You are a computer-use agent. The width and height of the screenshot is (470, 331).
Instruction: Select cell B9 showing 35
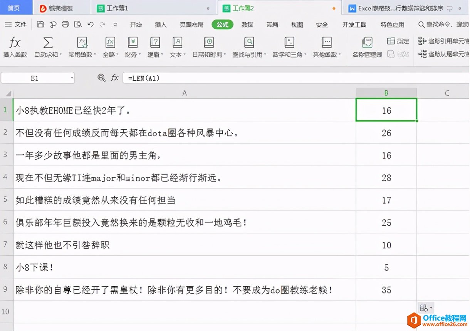pyautogui.click(x=386, y=289)
